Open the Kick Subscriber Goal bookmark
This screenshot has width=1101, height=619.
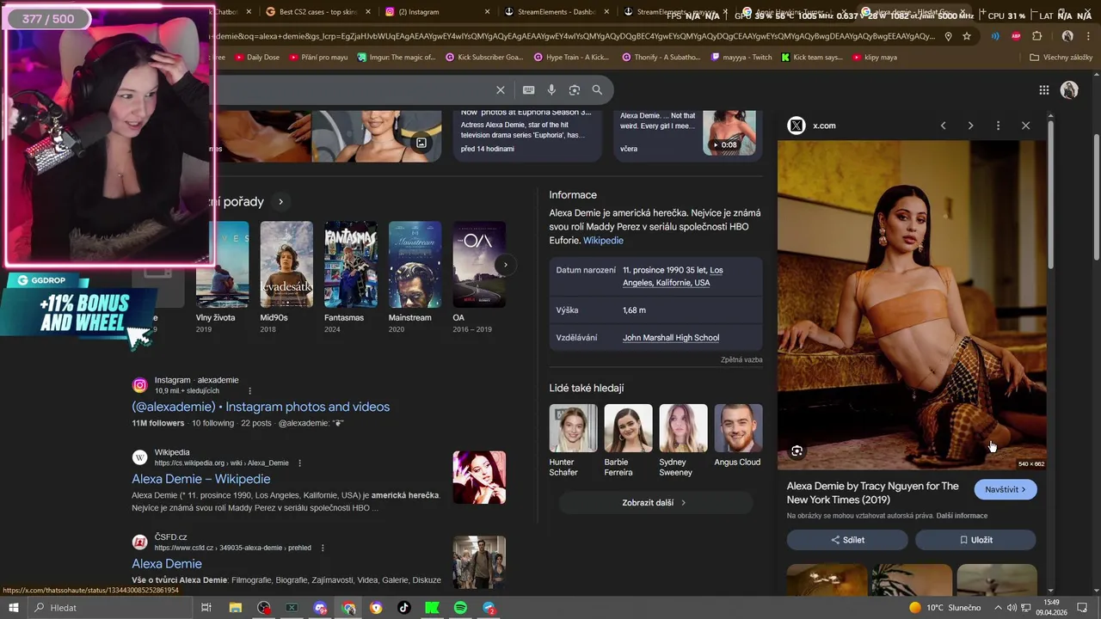coord(484,58)
